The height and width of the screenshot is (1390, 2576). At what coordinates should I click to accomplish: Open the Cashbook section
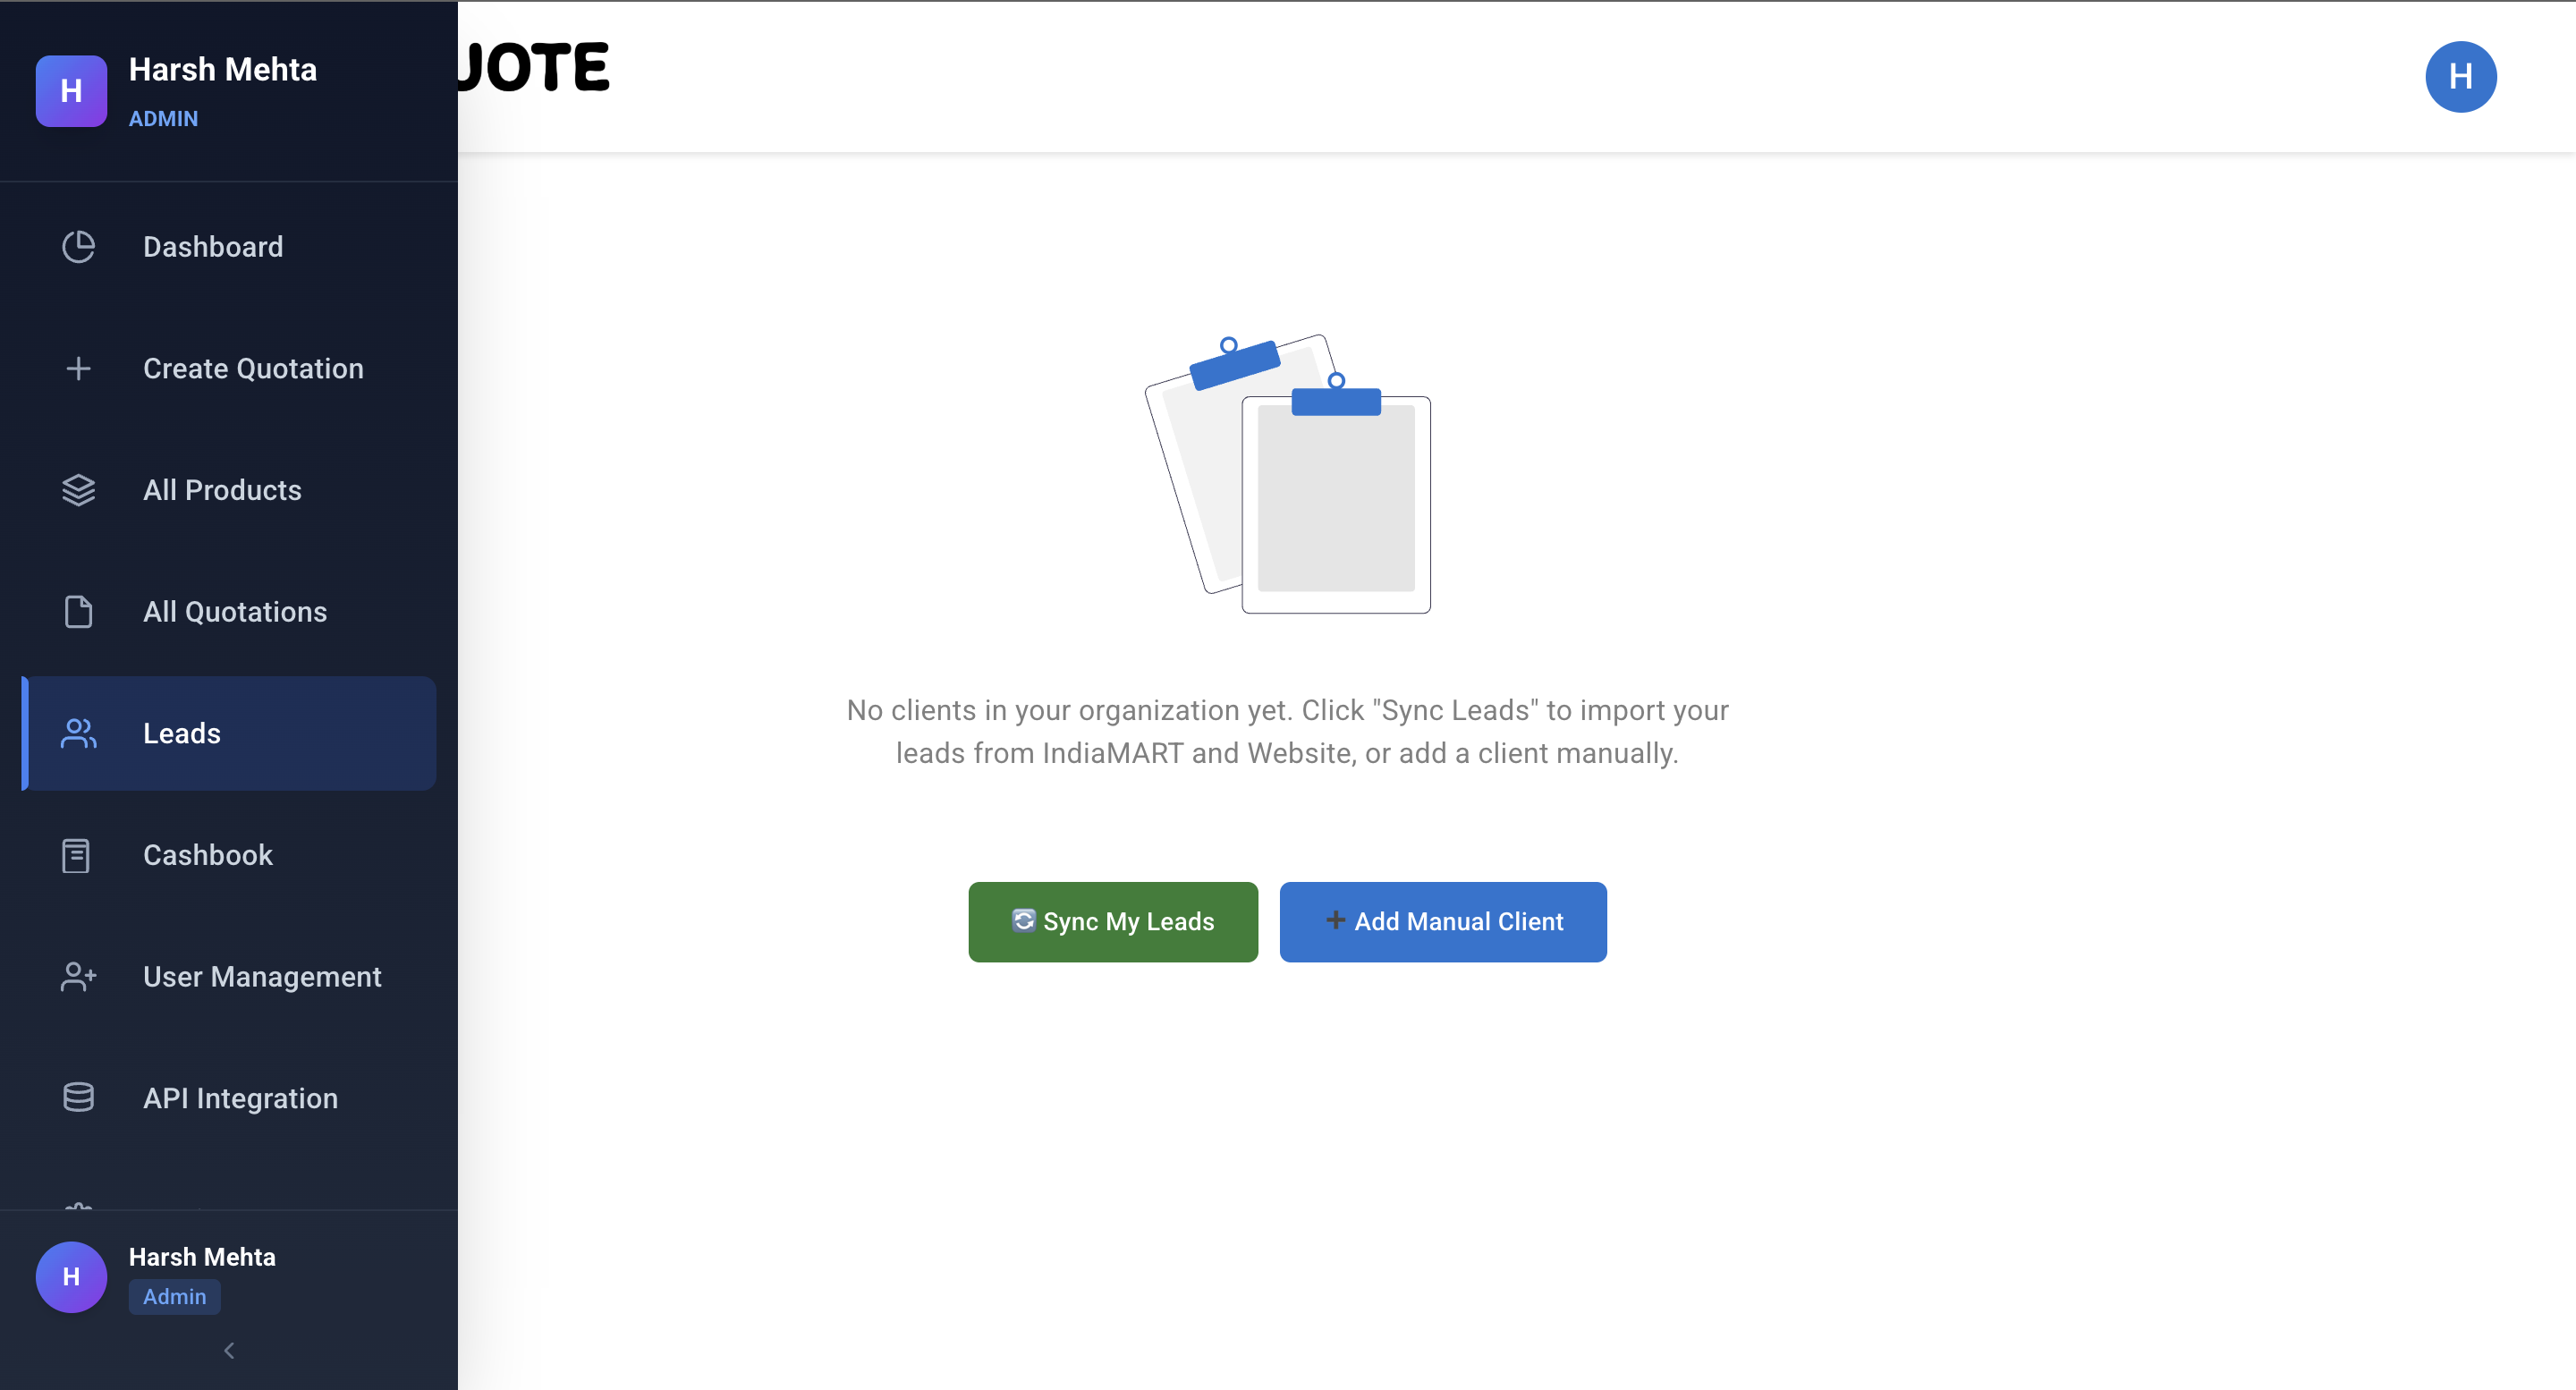207,855
